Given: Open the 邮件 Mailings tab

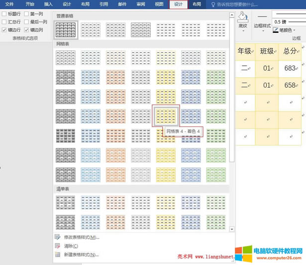Looking at the screenshot, I should 122,4.
